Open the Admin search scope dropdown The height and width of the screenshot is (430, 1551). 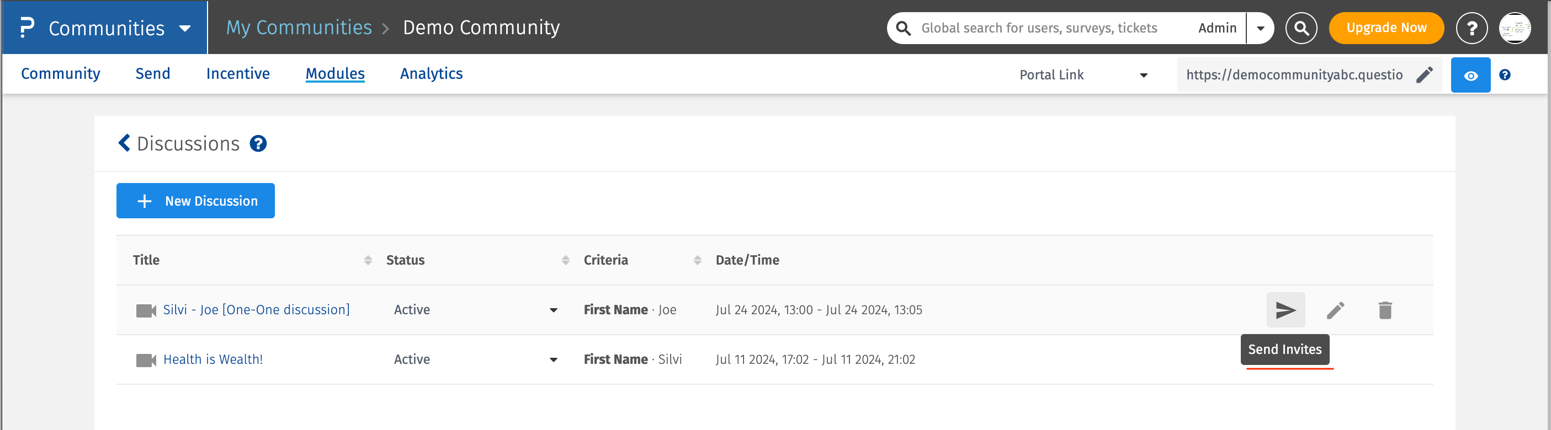1260,28
